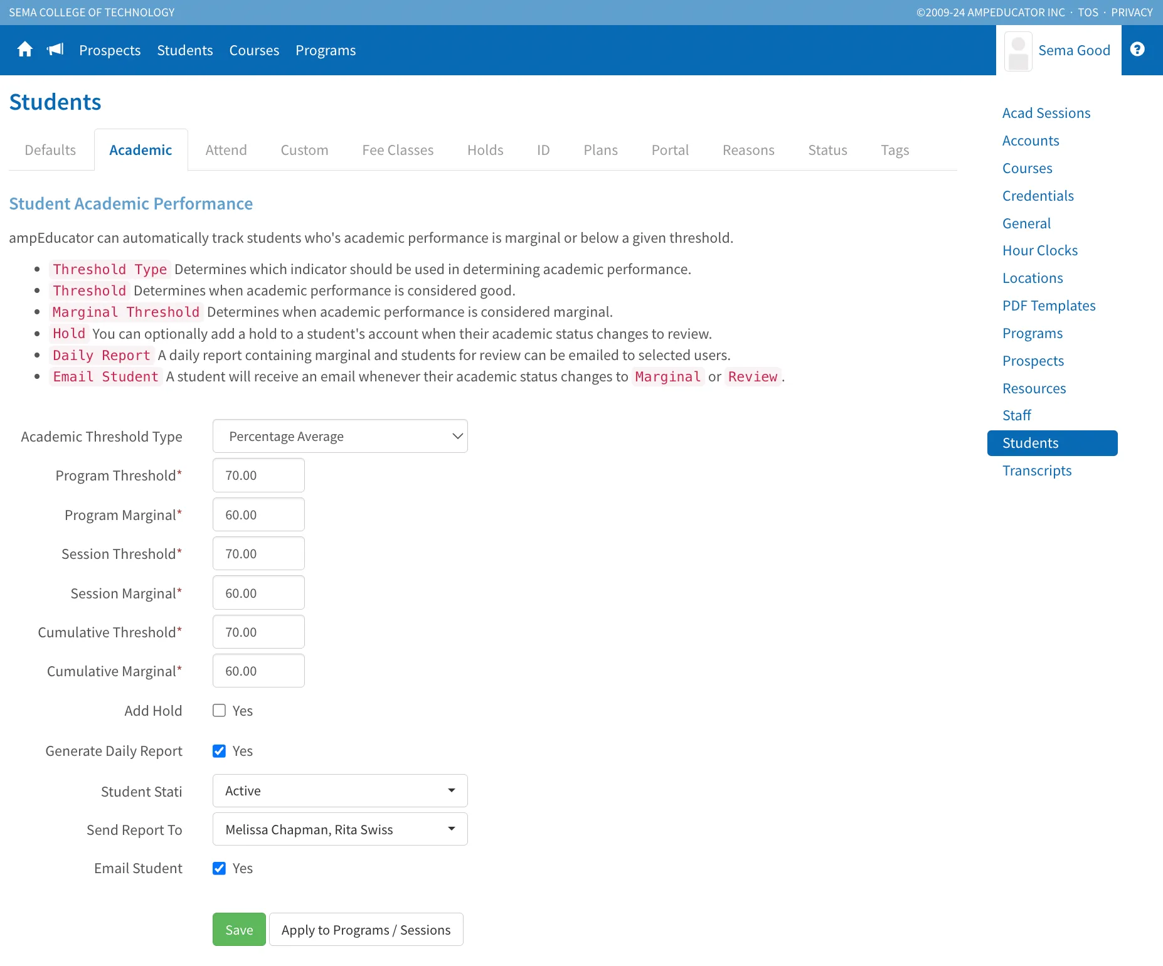The height and width of the screenshot is (966, 1163).
Task: Open Credentials sidebar link
Action: tap(1038, 196)
